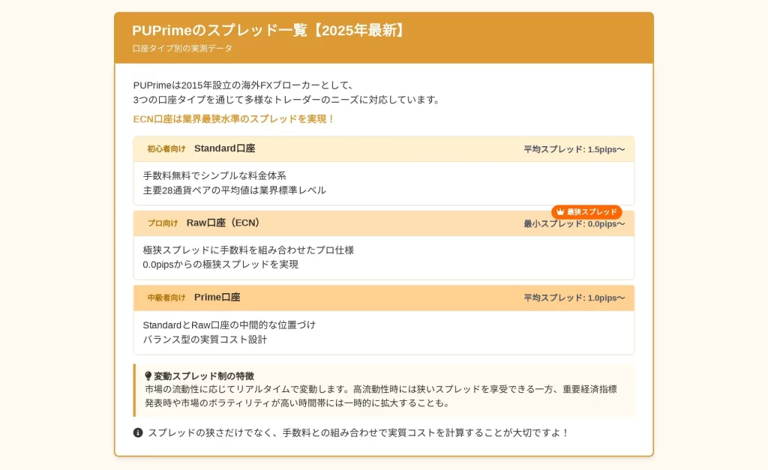Click the line 主要28通貨ペアの平均値は業界標準レベル
The height and width of the screenshot is (470, 768).
click(234, 190)
